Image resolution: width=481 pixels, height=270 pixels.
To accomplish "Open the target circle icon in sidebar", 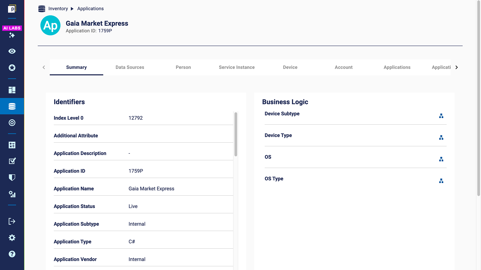I will 12,123.
